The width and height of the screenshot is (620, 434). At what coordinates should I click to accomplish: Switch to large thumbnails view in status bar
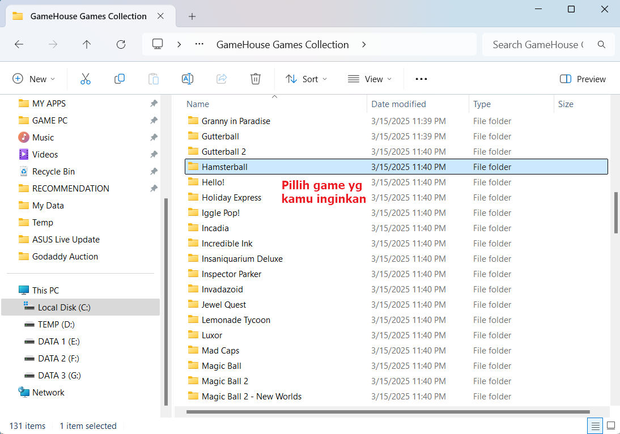(x=611, y=426)
